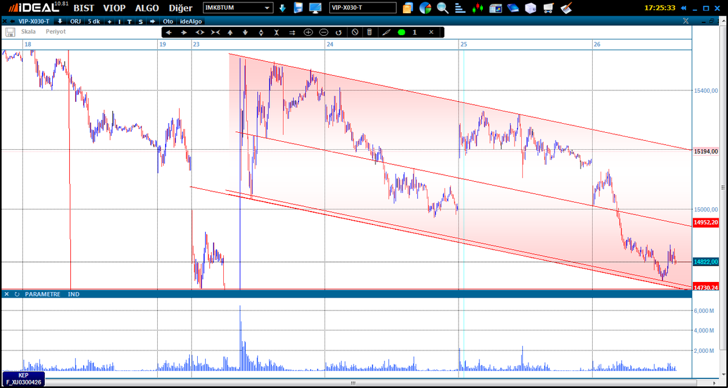Open the monitor screen icon in top bar
Image resolution: width=728 pixels, height=388 pixels.
[315, 8]
